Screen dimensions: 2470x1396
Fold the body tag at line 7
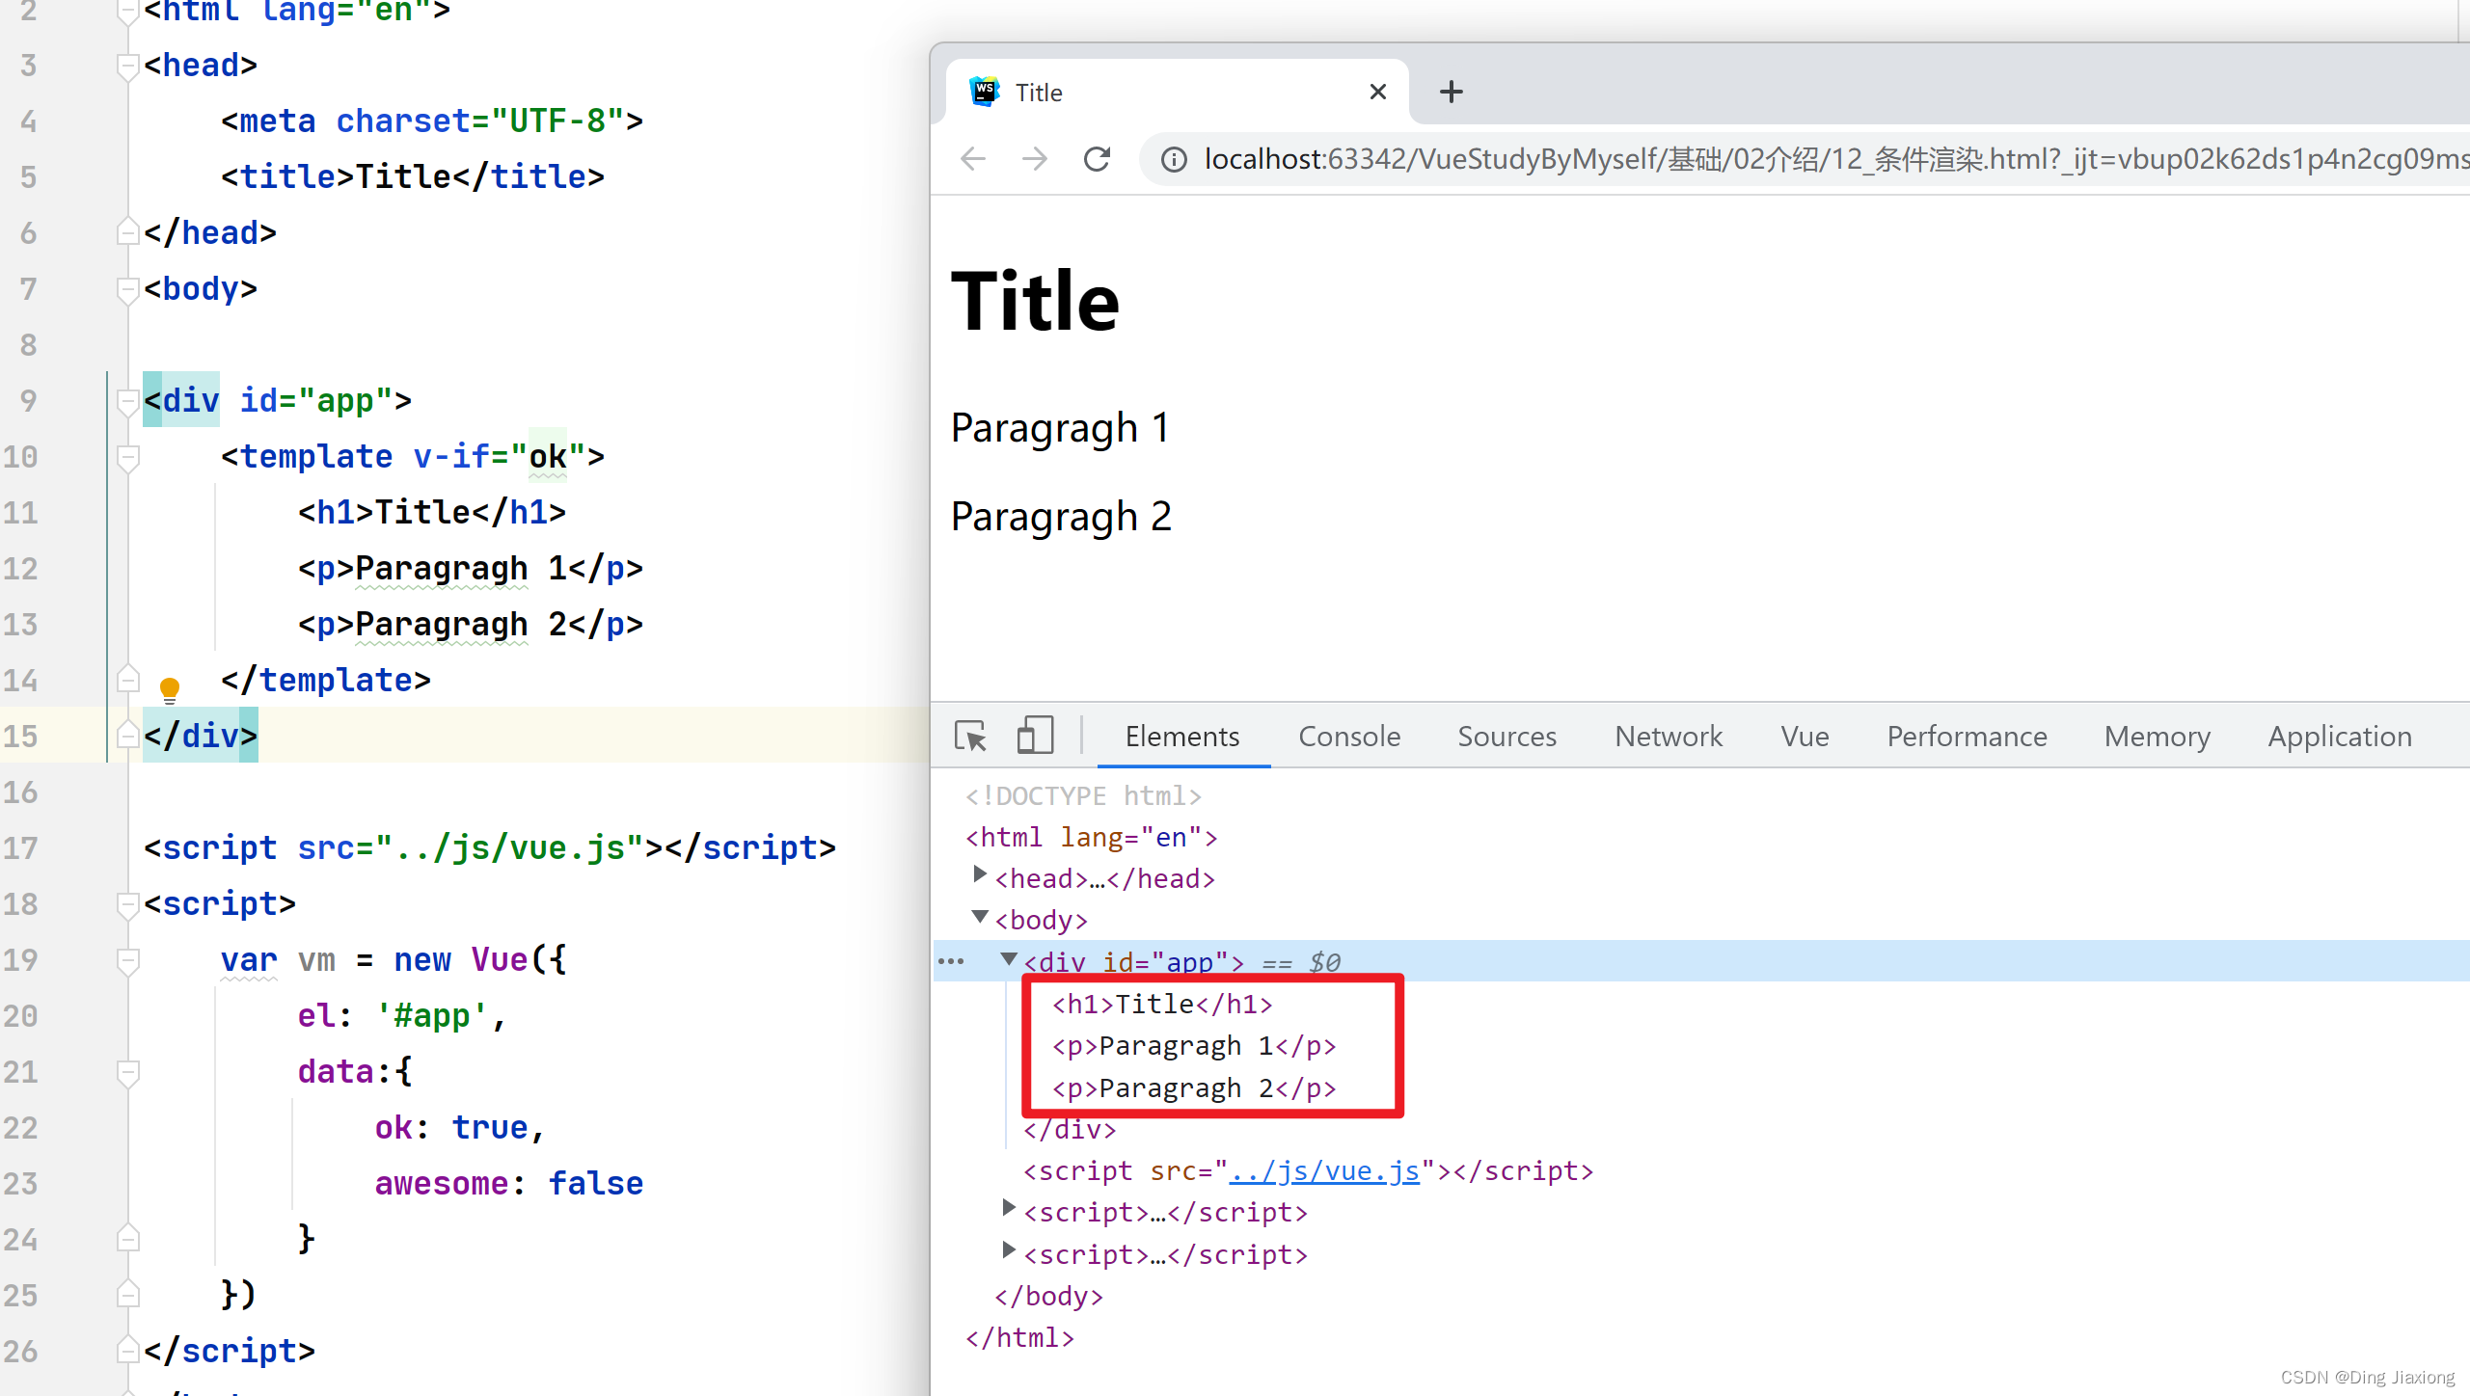127,290
